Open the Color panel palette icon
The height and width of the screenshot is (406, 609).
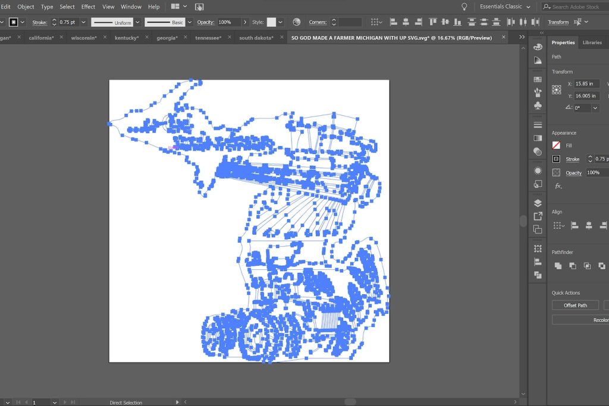[x=538, y=46]
